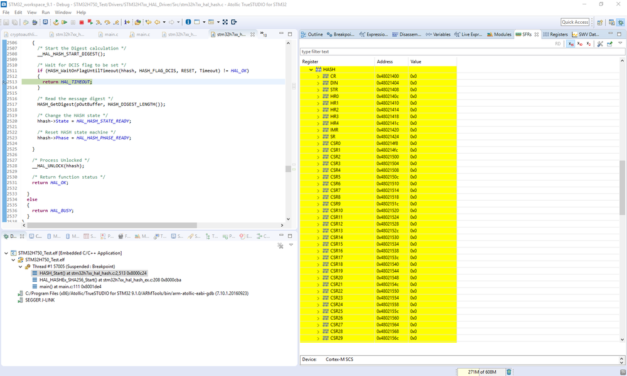Click the Restart debug icon

pos(56,22)
